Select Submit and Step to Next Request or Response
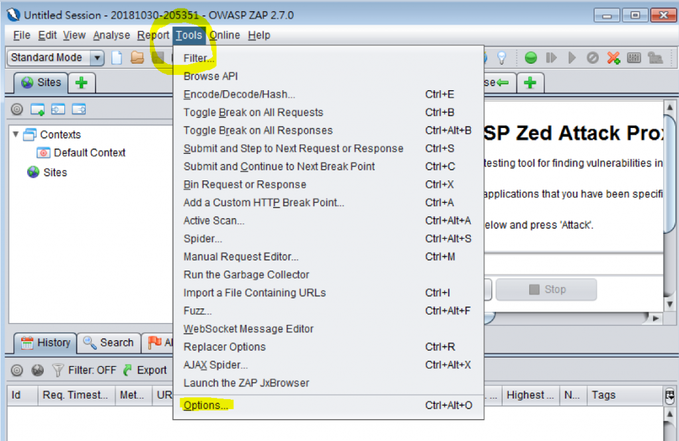Viewport: 679px width, 441px height. click(x=328, y=149)
